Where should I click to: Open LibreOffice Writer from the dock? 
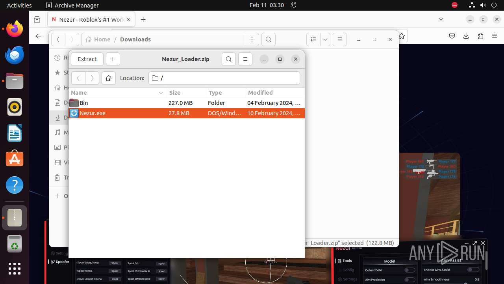click(15, 133)
